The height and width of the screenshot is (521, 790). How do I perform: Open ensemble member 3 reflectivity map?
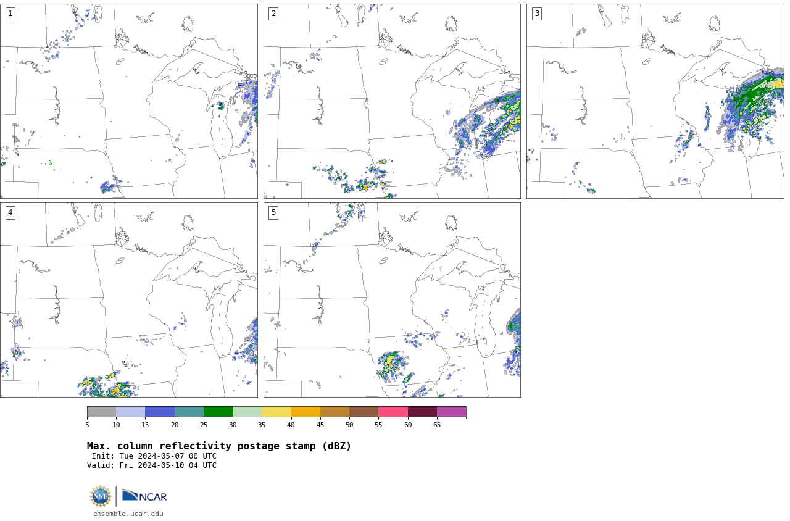coord(655,101)
